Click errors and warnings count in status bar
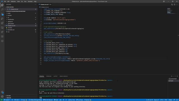The width and height of the screenshot is (179, 101). [x=17, y=100]
